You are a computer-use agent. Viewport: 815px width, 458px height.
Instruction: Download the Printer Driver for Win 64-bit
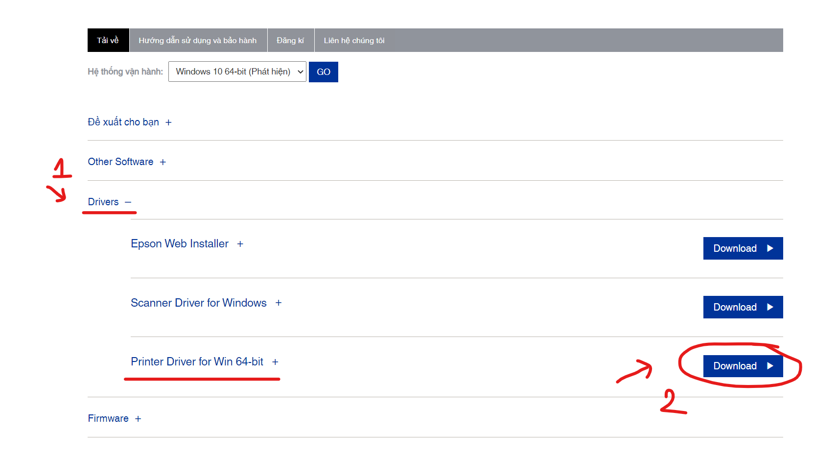click(x=743, y=366)
